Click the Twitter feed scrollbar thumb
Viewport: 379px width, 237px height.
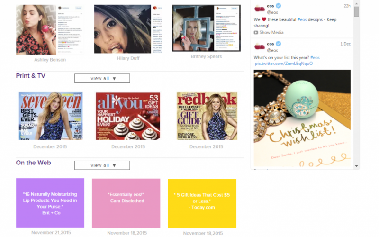click(357, 11)
